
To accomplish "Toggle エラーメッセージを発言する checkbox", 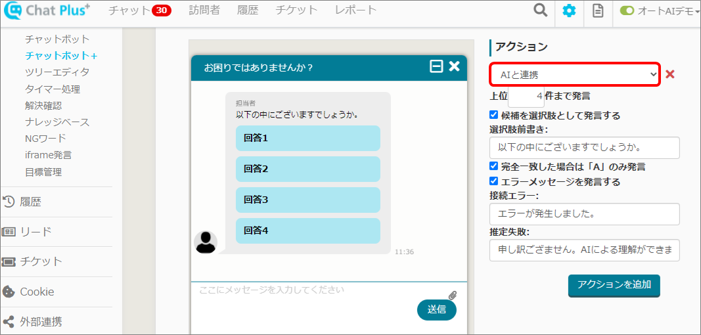I will [494, 181].
